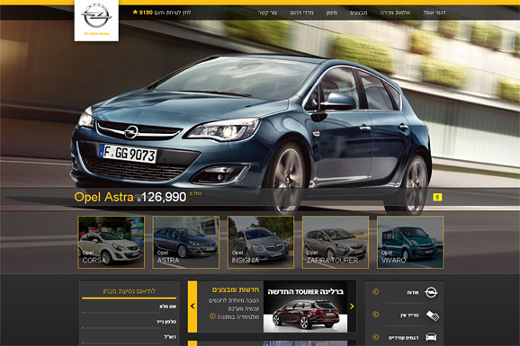520x346 pixels.
Task: Open the financing menu item
Action: 332,13
